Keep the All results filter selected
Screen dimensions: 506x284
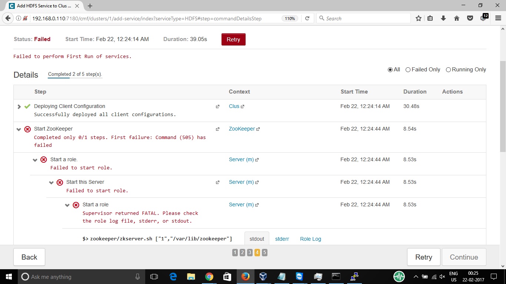coord(390,69)
